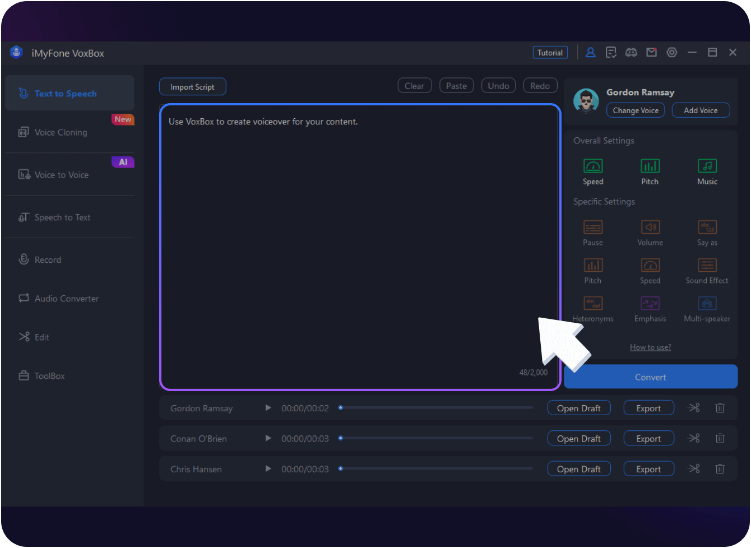The width and height of the screenshot is (751, 548).
Task: Play the Chris Hansen audio clip
Action: point(268,468)
